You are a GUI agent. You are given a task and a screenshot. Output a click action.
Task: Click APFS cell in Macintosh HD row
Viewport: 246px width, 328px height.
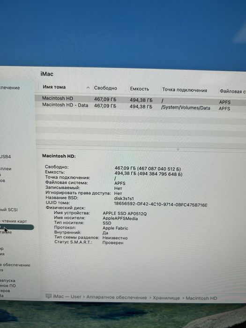[x=224, y=102]
